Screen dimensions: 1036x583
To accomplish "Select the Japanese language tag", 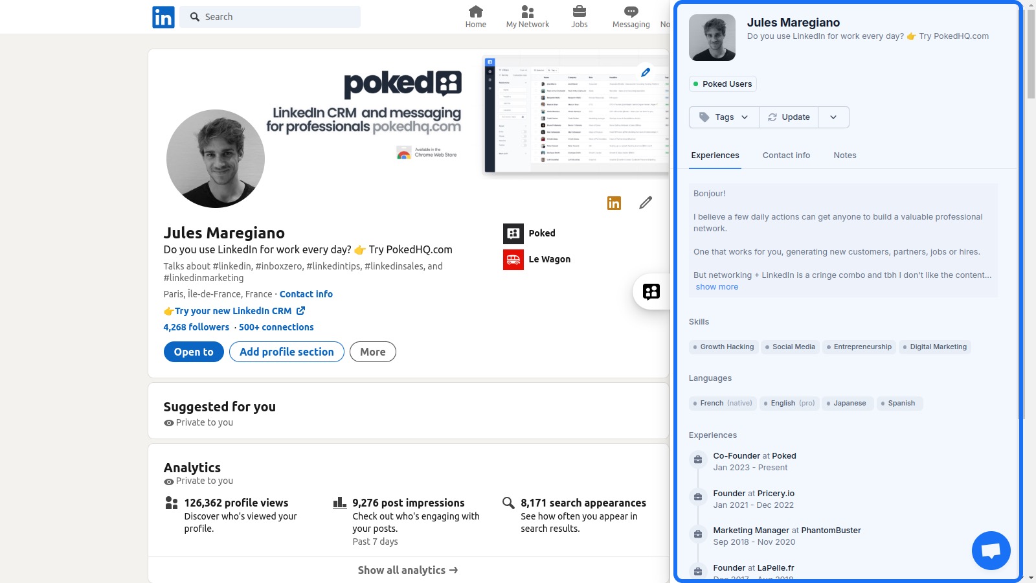I will click(x=848, y=404).
